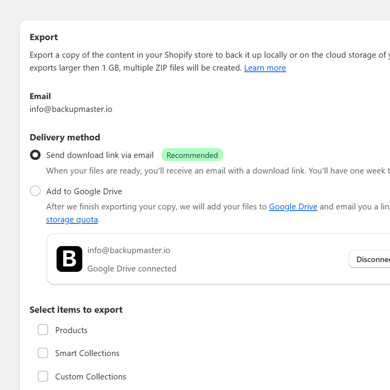Screen dimensions: 390x390
Task: Click the Products label
Action: 71,330
